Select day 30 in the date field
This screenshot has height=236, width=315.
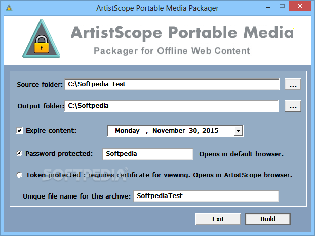(x=193, y=131)
